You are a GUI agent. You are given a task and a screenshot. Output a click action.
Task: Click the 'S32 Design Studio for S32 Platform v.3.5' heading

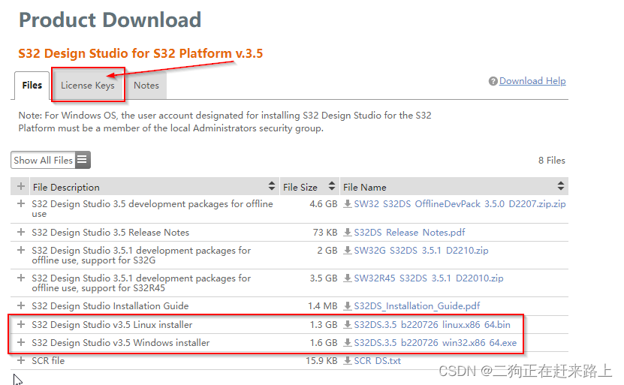pyautogui.click(x=140, y=53)
